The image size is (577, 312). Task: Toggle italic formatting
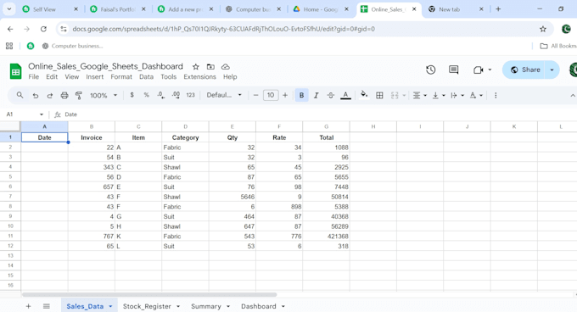[317, 96]
